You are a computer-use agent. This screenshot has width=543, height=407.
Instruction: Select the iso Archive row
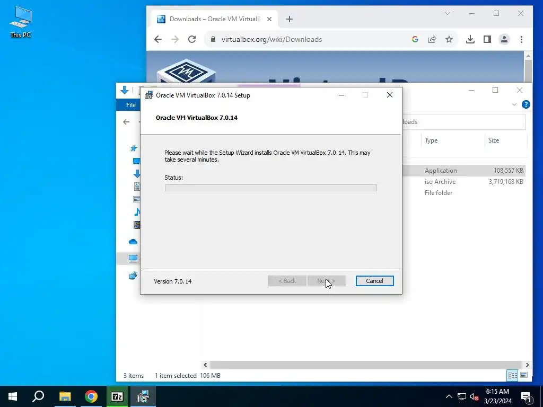(x=464, y=182)
